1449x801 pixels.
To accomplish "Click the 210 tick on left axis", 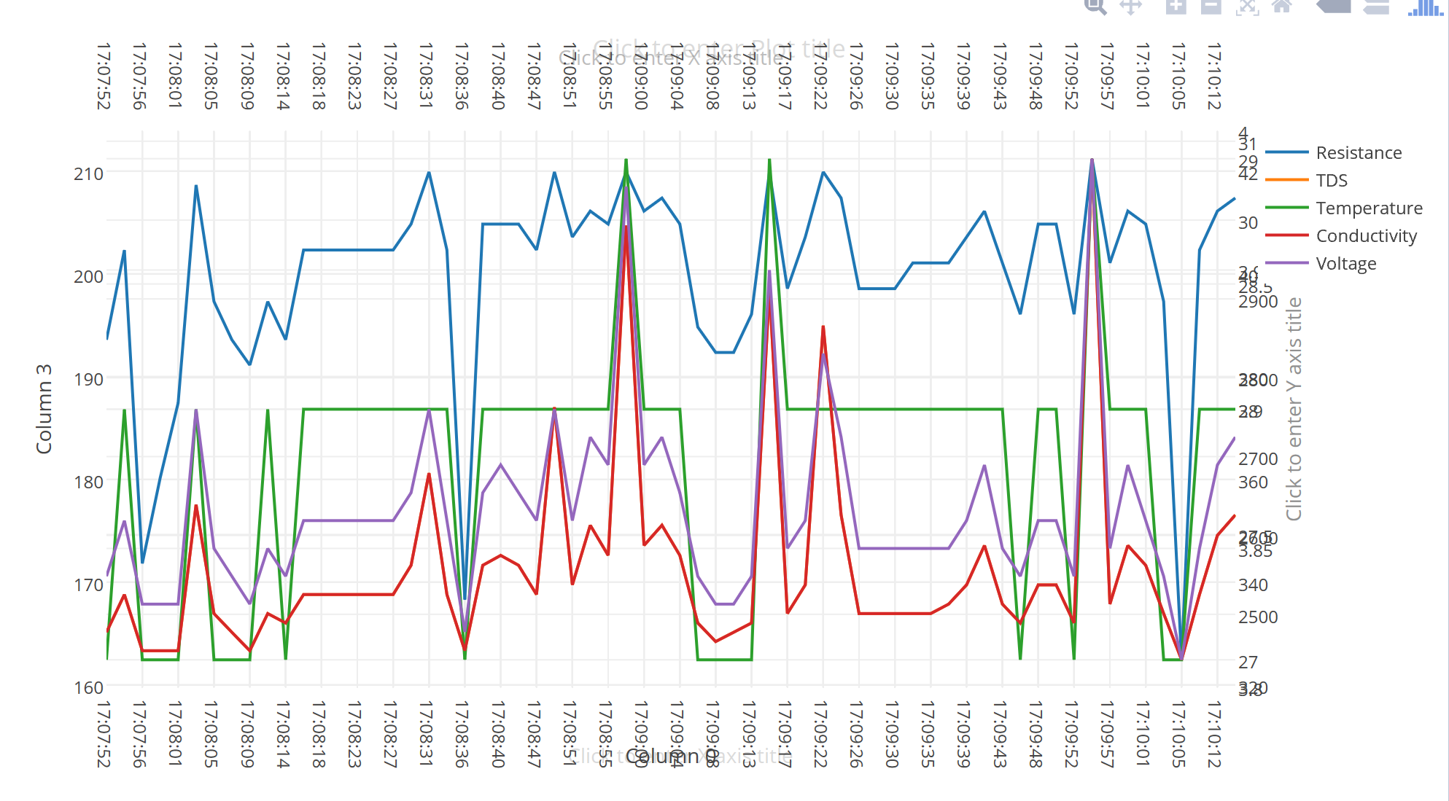I will (88, 174).
